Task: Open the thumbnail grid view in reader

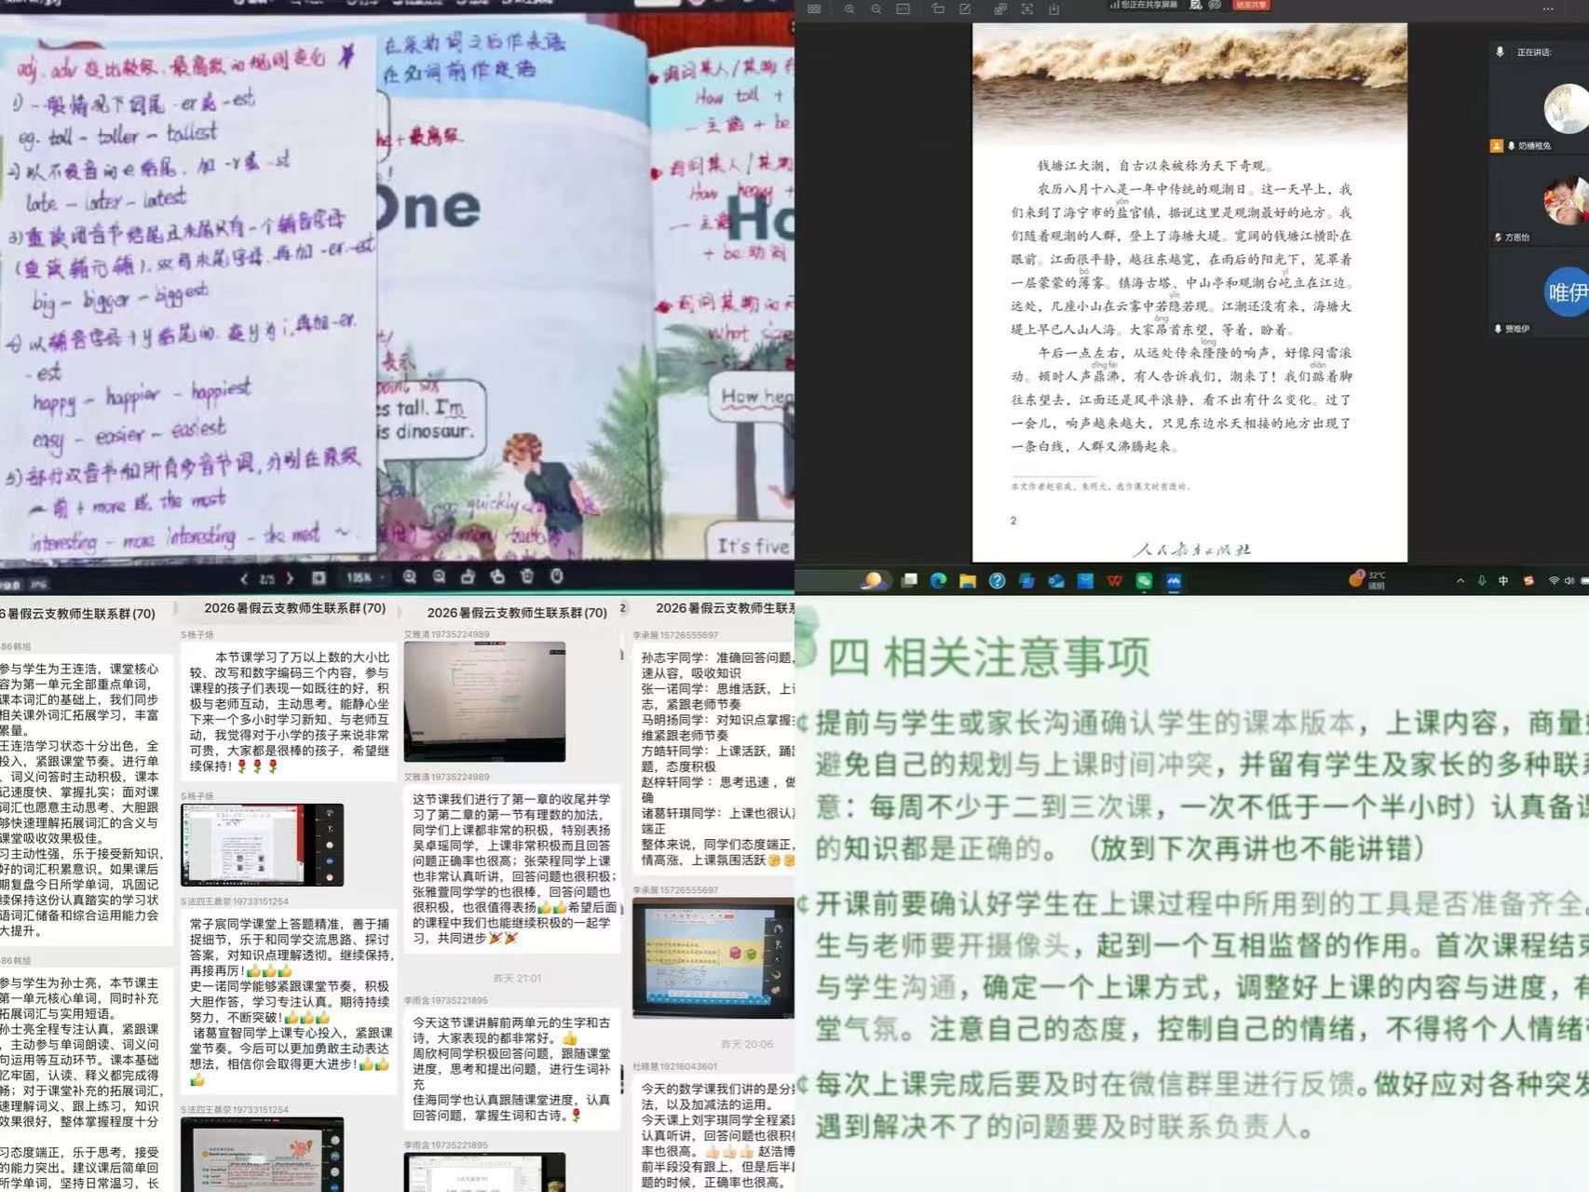Action: pos(814,8)
